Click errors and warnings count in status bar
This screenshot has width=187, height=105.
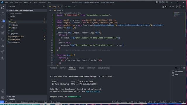point(45,102)
